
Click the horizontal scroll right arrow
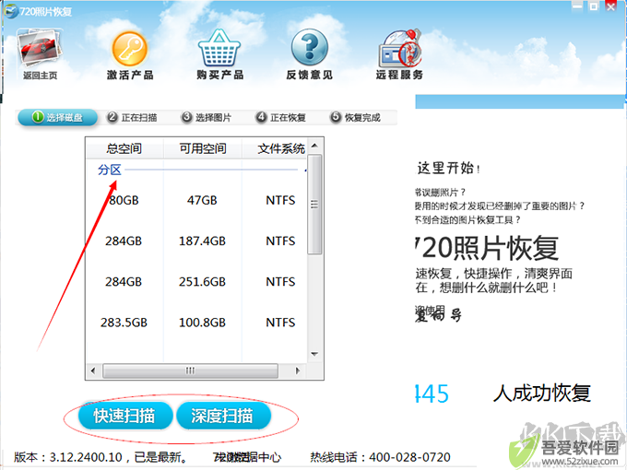[x=298, y=370]
